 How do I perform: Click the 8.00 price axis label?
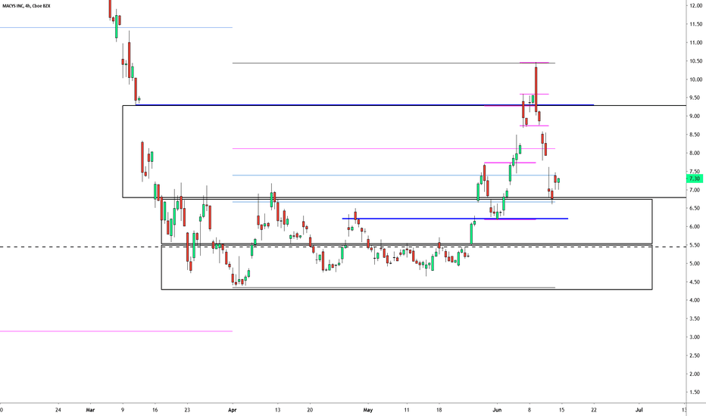[695, 153]
